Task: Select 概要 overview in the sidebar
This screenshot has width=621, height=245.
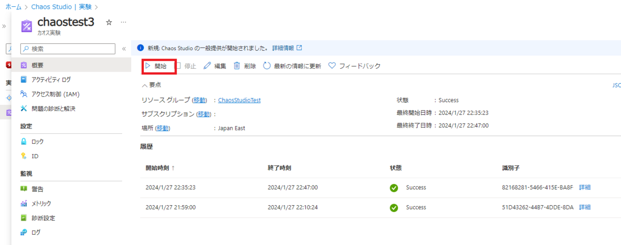Action: (x=71, y=65)
